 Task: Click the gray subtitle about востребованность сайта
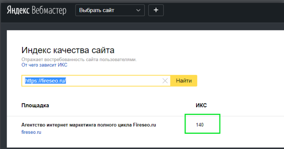click(79, 59)
